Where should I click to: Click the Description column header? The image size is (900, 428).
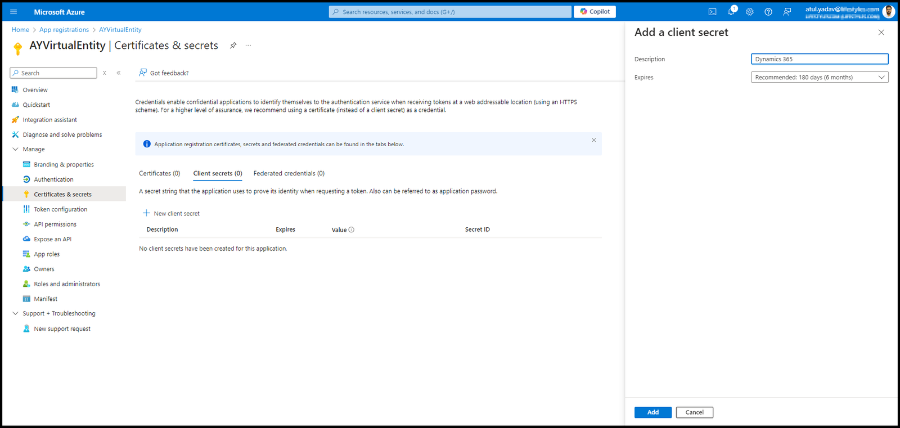tap(162, 229)
